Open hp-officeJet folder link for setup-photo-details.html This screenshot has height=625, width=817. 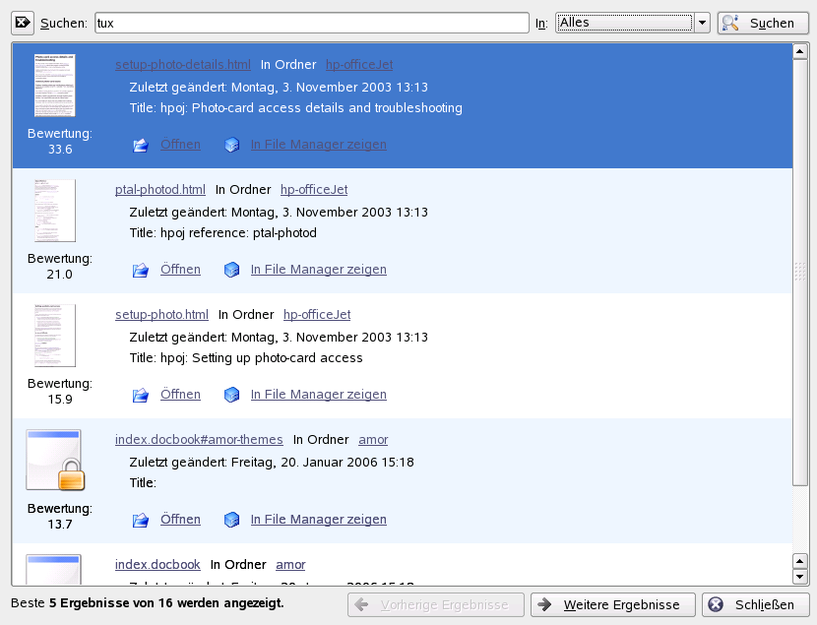[x=359, y=65]
